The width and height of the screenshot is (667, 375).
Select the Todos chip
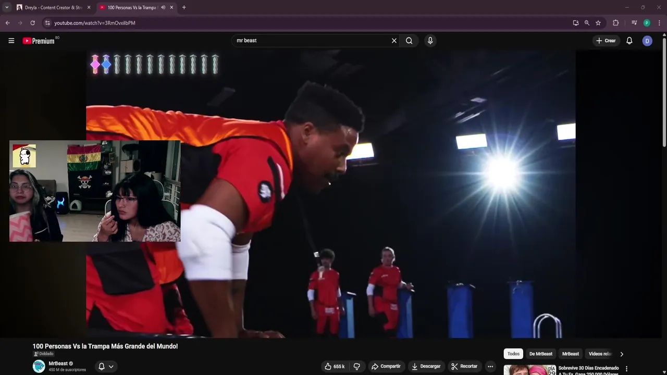(513, 354)
